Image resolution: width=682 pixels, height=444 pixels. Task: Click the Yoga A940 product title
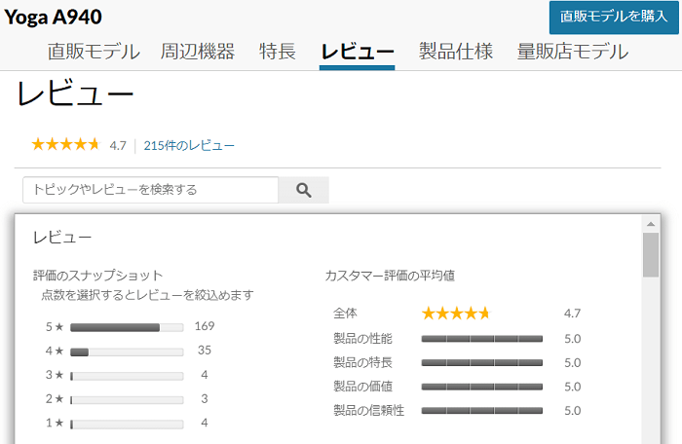pyautogui.click(x=53, y=18)
